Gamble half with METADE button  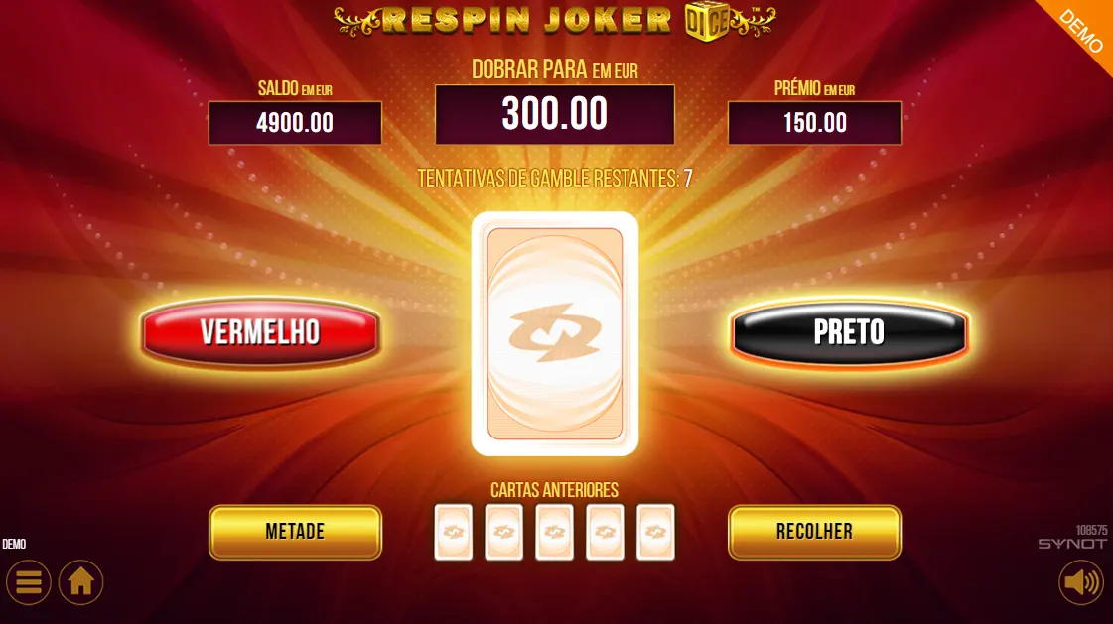click(x=295, y=532)
